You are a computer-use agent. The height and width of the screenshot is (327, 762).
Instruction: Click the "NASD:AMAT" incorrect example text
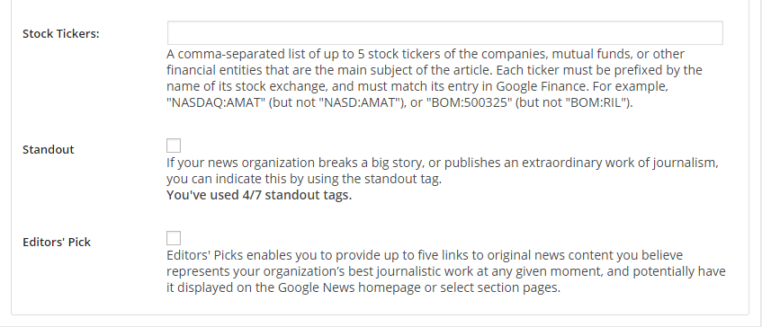(359, 103)
